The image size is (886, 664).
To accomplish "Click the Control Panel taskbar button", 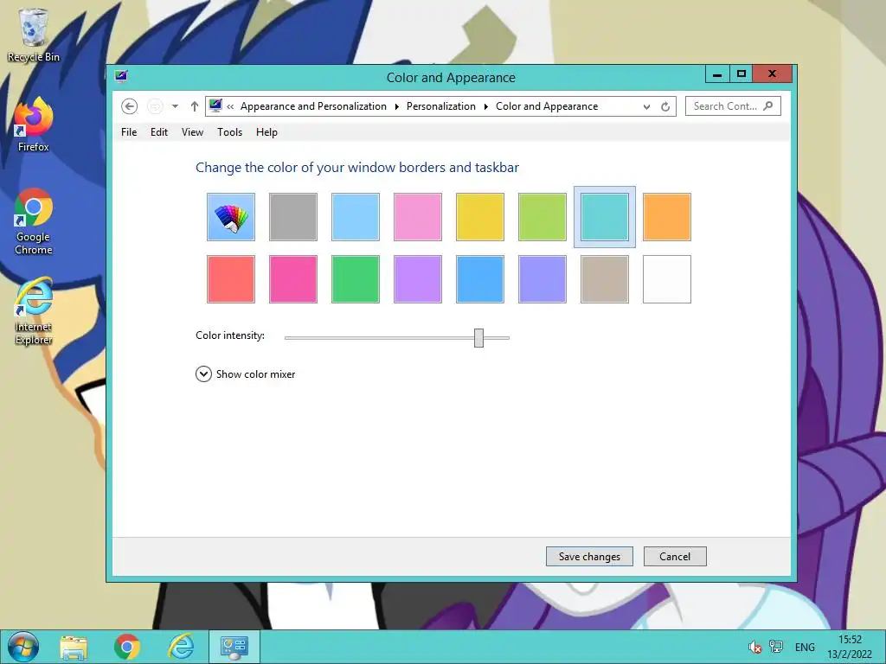I will click(234, 647).
